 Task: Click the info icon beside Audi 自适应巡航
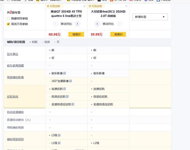67,97
